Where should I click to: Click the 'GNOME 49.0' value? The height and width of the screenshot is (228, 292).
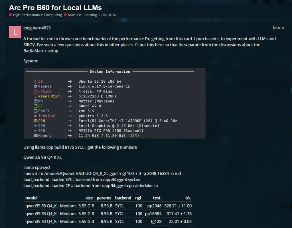tap(90, 106)
